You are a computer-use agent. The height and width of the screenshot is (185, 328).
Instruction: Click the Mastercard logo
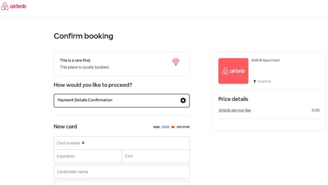coord(173,127)
